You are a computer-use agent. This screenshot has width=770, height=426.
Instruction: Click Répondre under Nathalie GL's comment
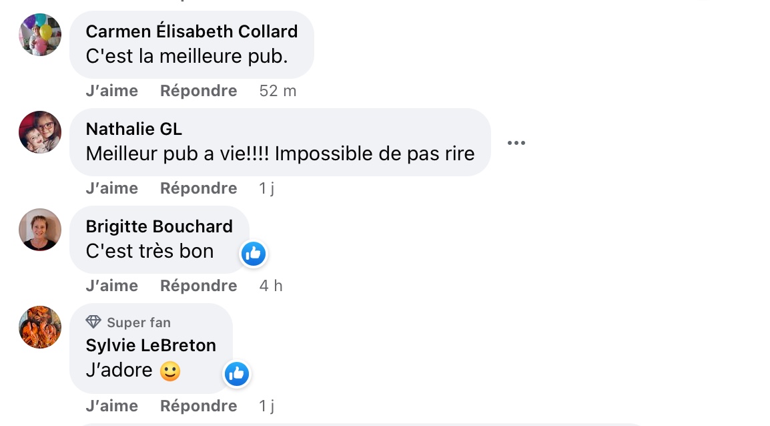(198, 188)
